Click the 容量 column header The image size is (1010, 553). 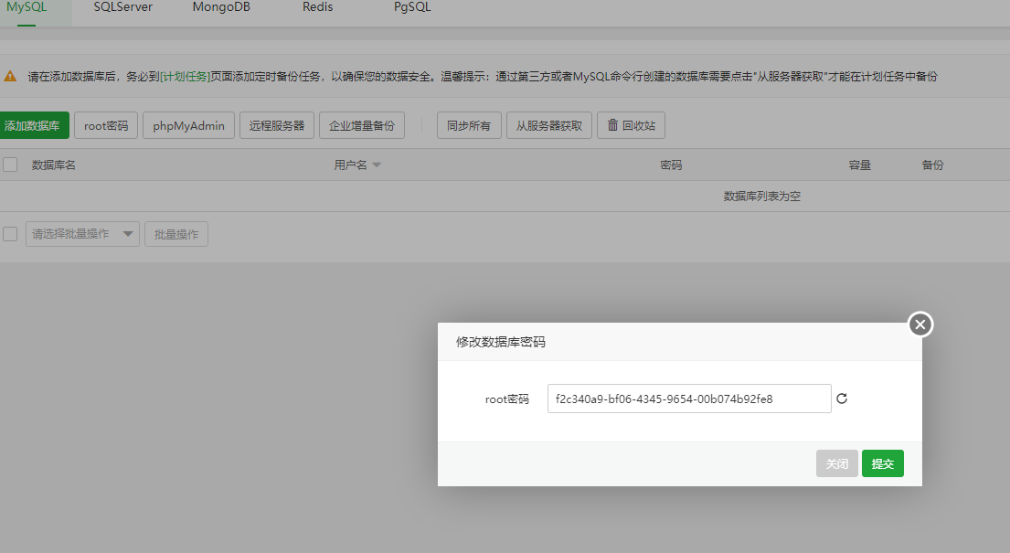click(860, 165)
